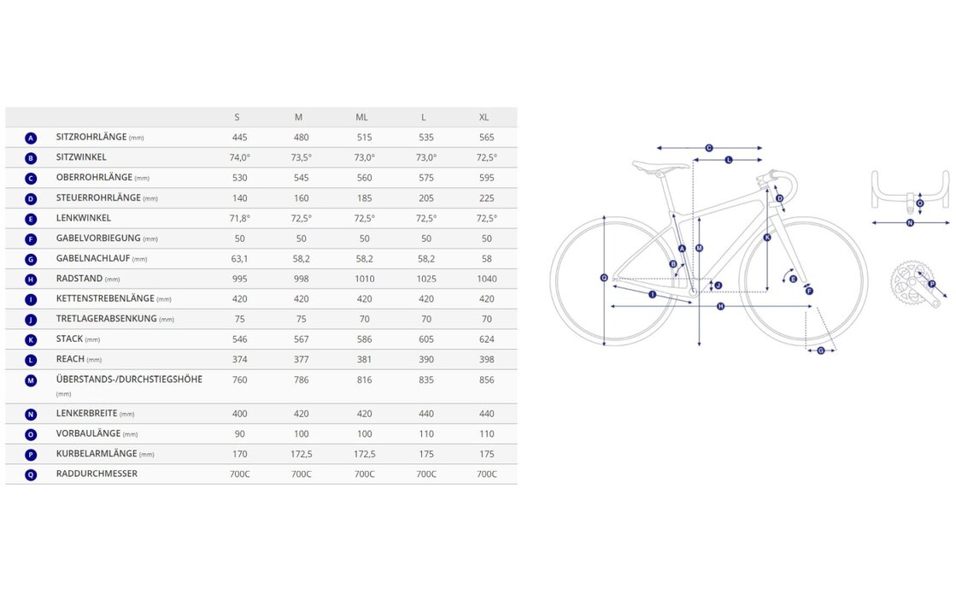Click the ÜBERSTANDS-/DURCHSTIEGSHÖHE row label
956x589 pixels.
coord(129,380)
